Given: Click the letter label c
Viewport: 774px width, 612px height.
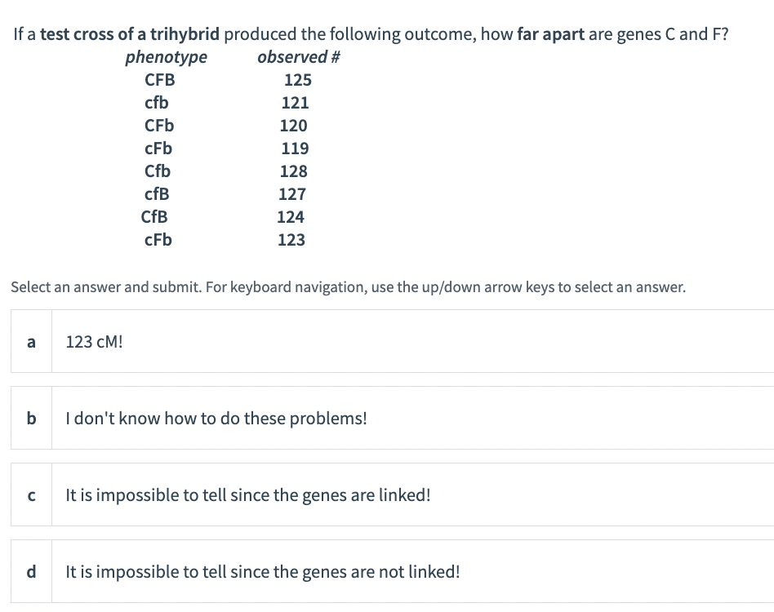Looking at the screenshot, I should coord(30,494).
